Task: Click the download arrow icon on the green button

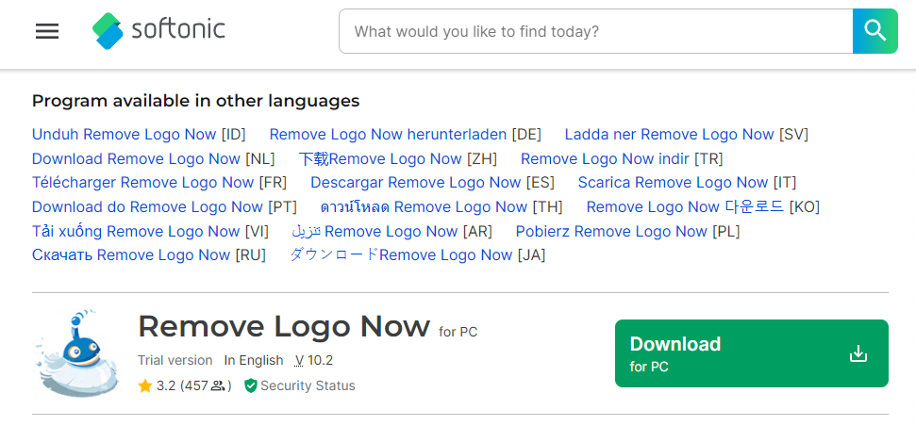Action: click(858, 353)
